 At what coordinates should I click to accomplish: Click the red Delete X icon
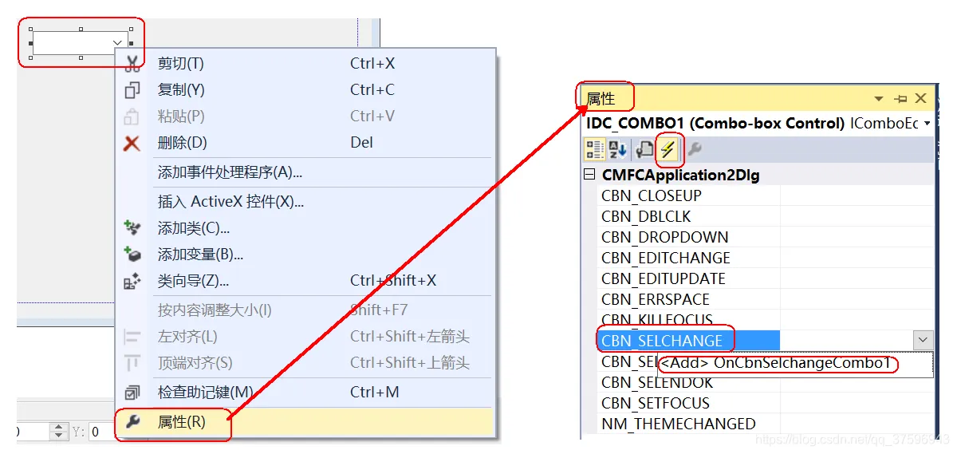[132, 143]
